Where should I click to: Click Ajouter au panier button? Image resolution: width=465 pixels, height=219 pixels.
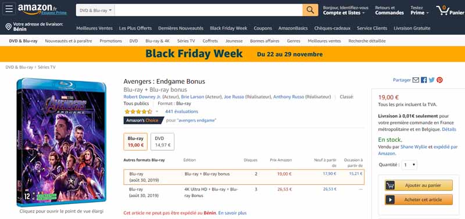(419, 185)
